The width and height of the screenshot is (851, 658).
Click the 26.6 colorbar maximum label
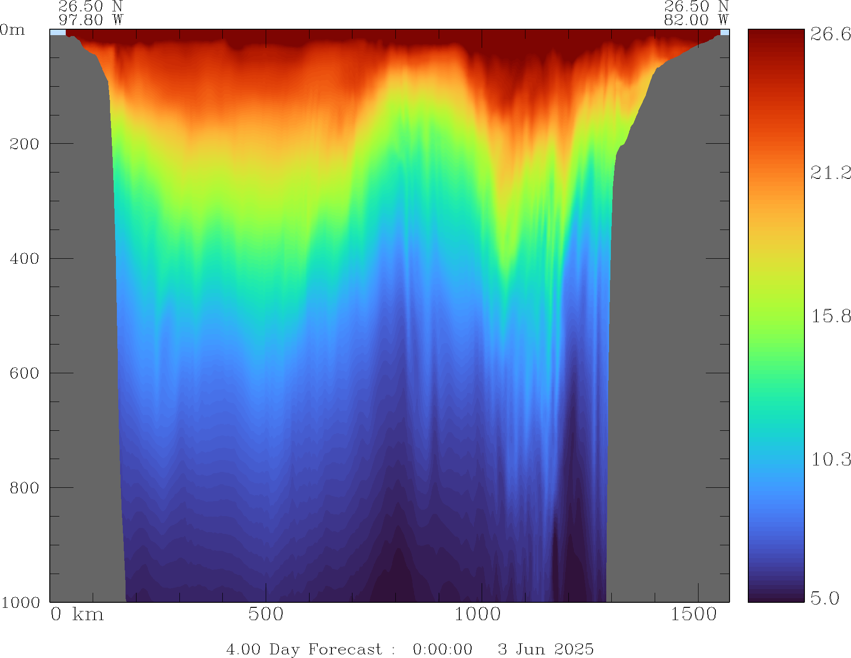pyautogui.click(x=830, y=34)
